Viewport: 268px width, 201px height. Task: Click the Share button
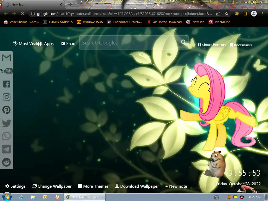coord(69,44)
